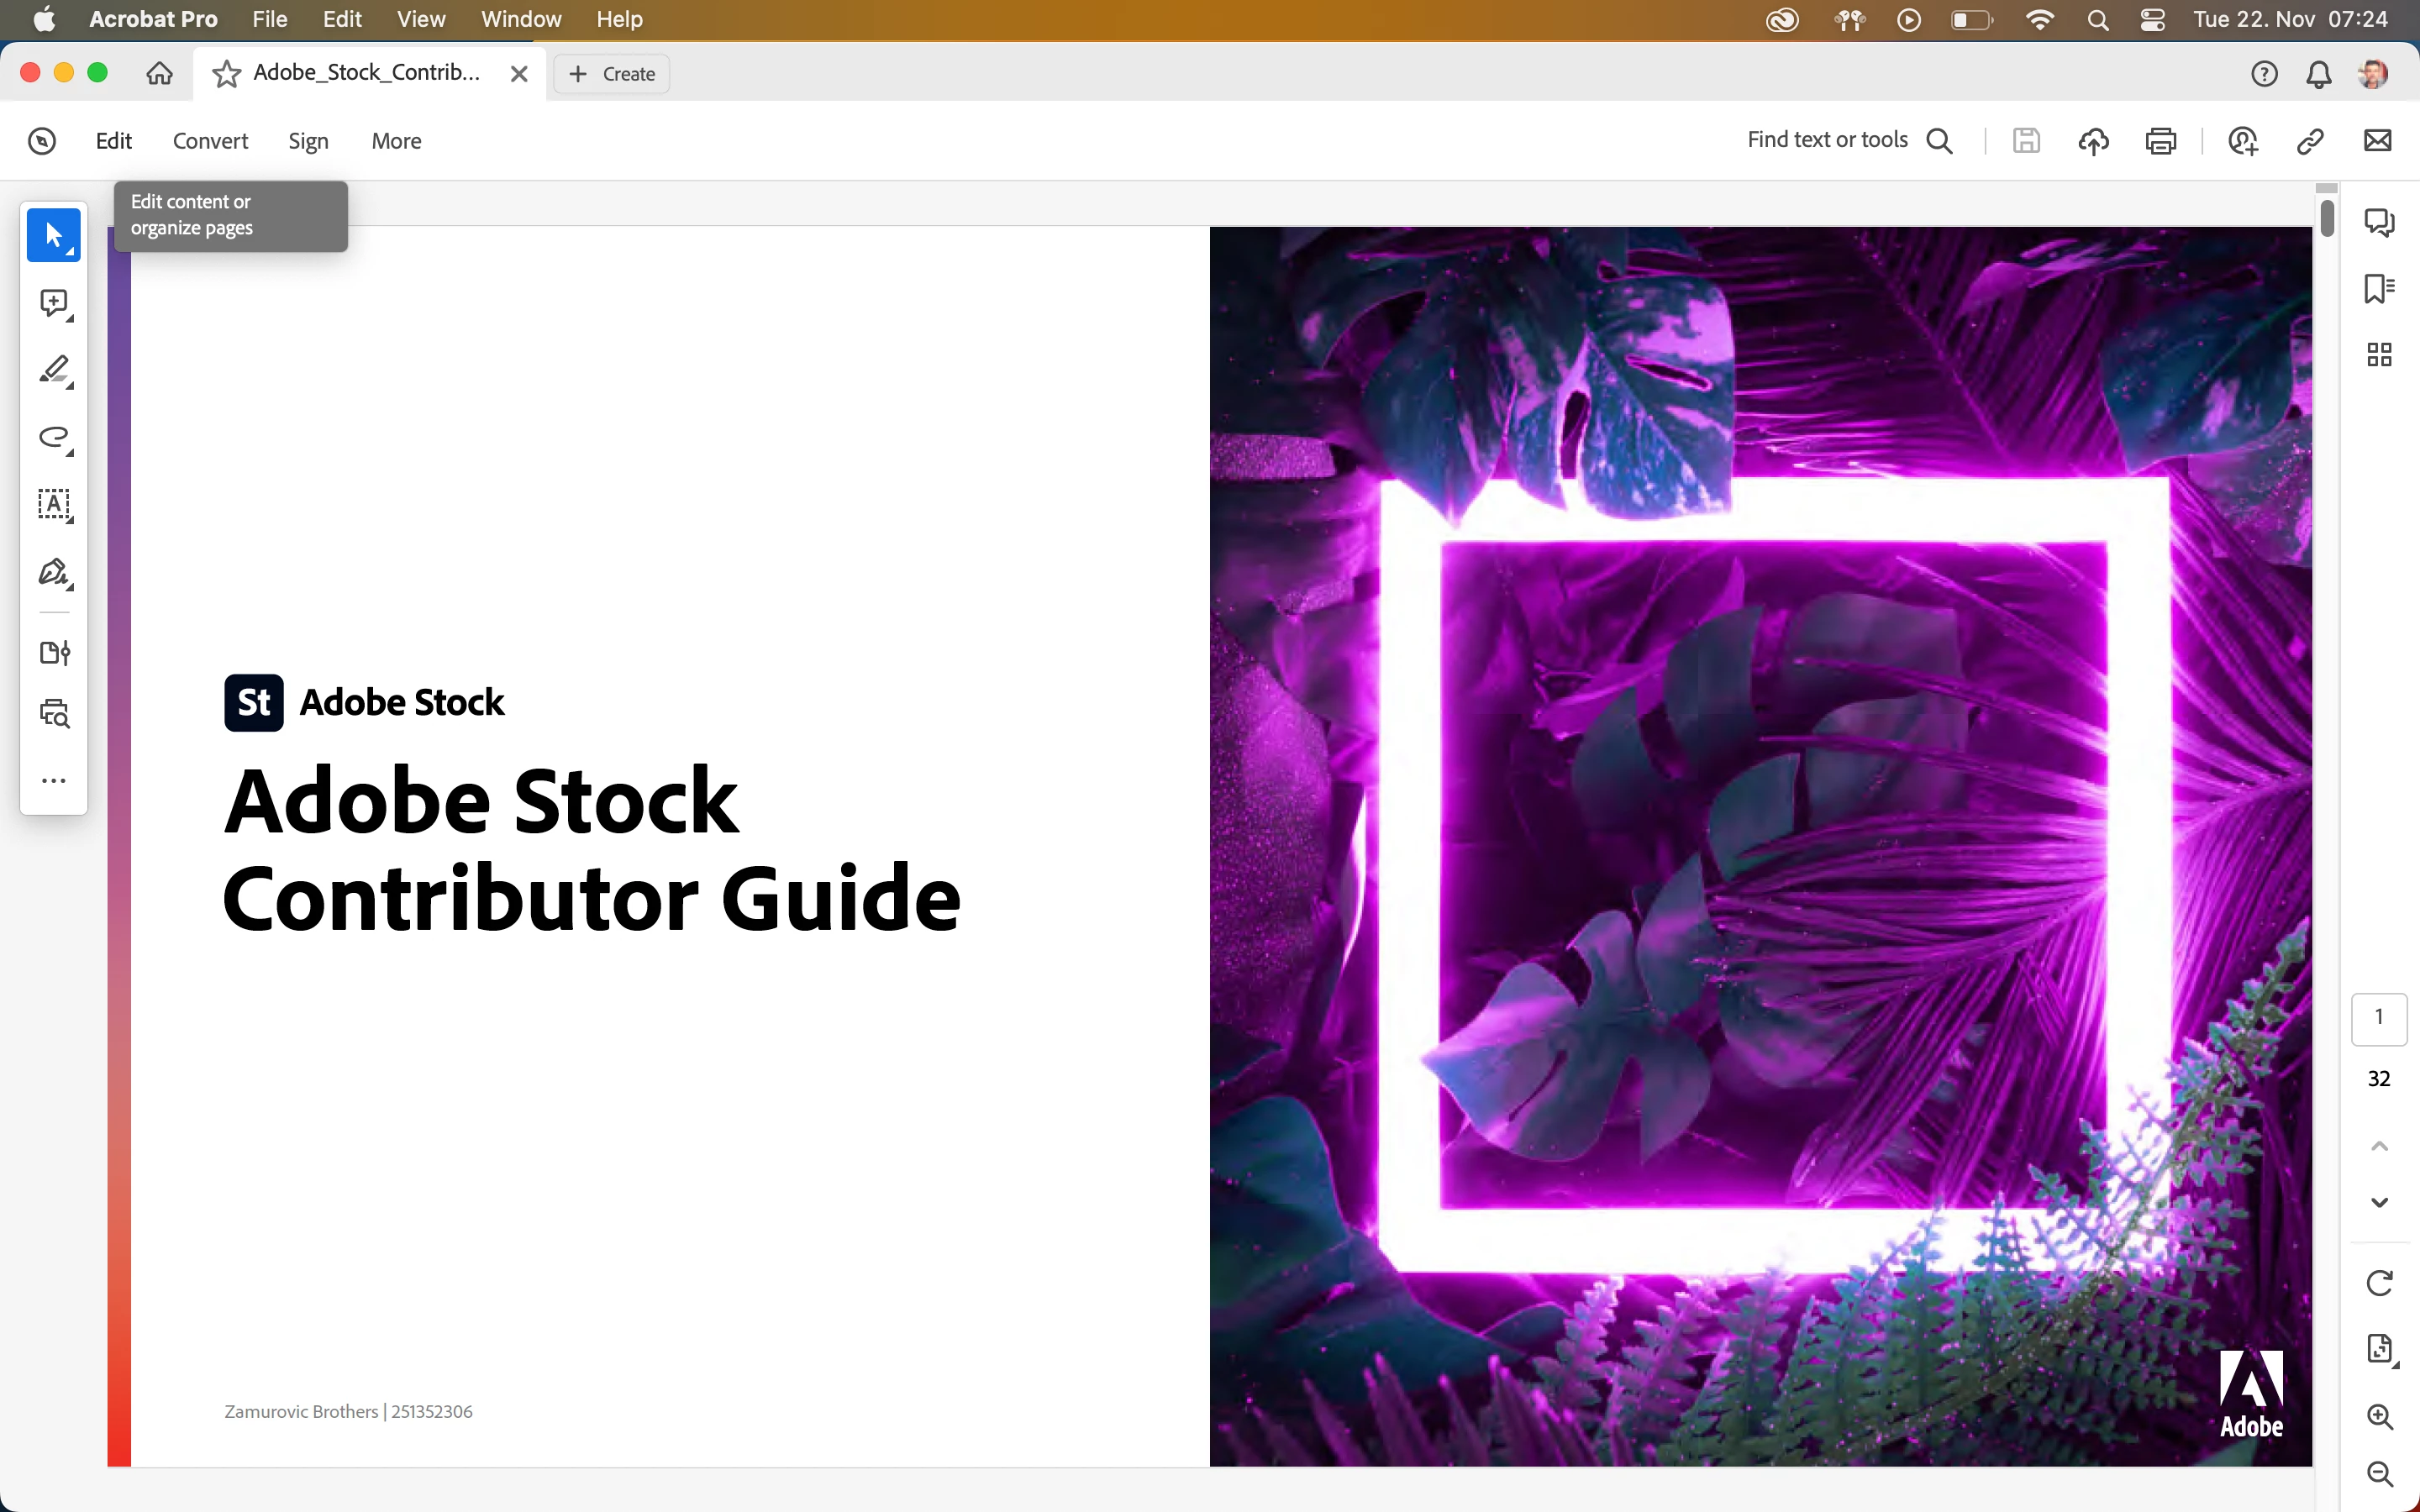Star the Adobe_Stock_Contrib document tab

coord(227,74)
